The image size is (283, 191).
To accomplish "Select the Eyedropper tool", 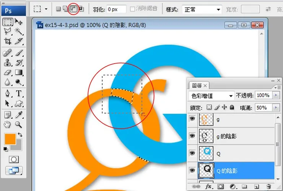I will click(19, 115).
